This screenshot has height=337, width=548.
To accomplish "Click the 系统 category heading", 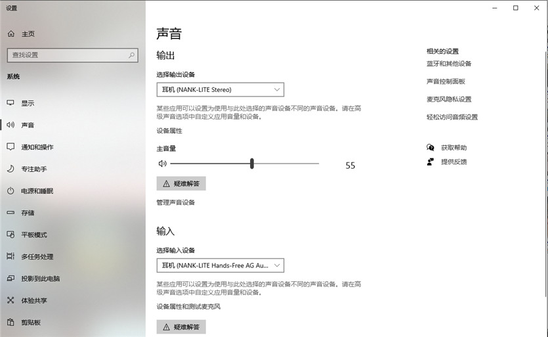I will (x=13, y=76).
